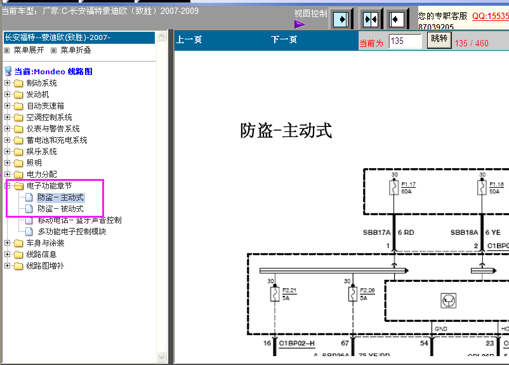Click the 135 / 460 page count text
Image resolution: width=509 pixels, height=365 pixels.
pos(472,43)
